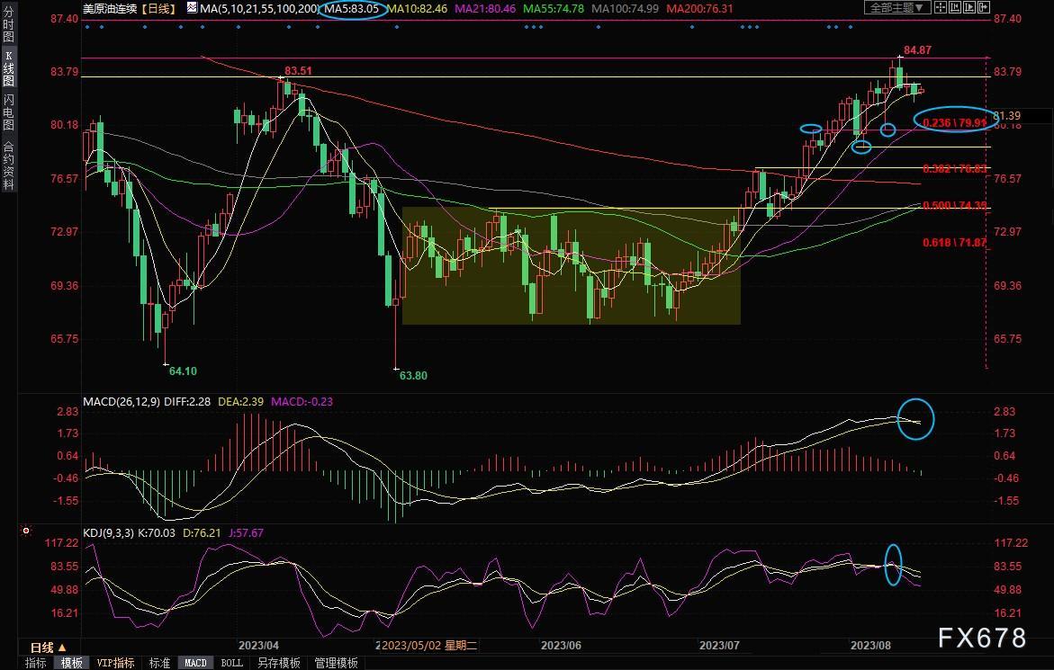Click the 84.87 high price label
Screen dimensions: 1054x670
click(917, 50)
